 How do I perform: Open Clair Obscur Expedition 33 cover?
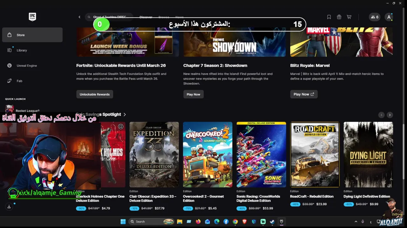coord(154,155)
